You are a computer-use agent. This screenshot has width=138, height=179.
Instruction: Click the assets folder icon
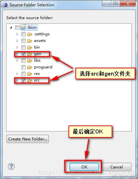(30, 41)
